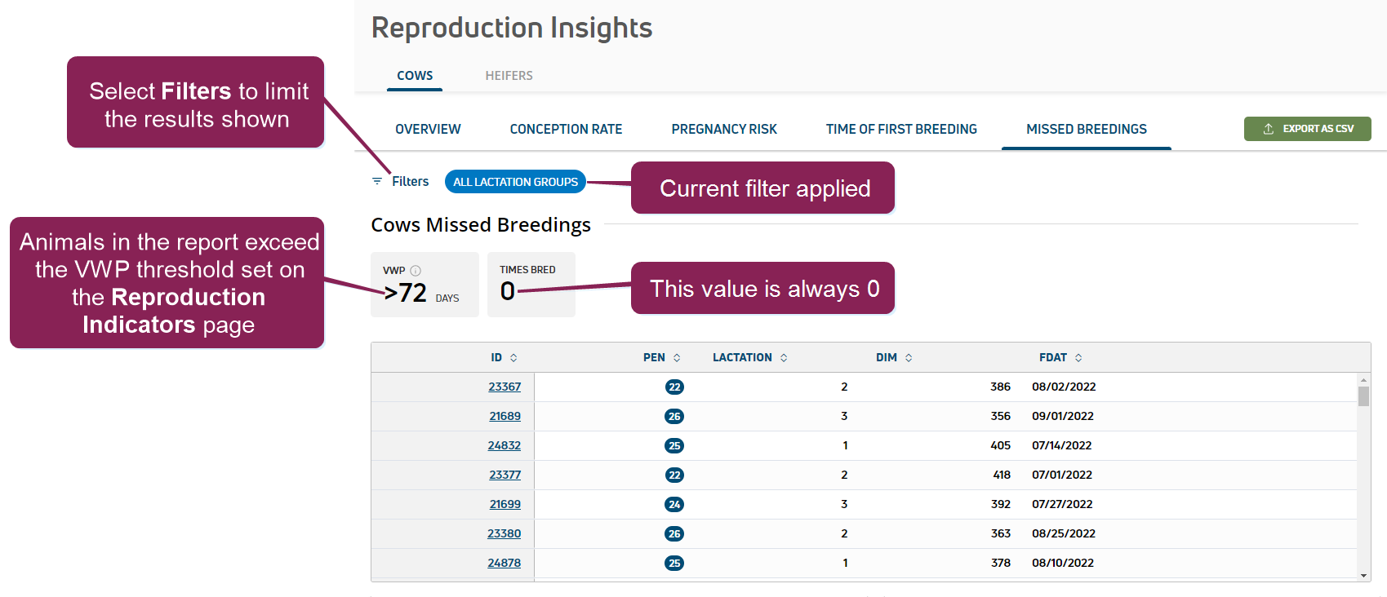Click the All Lactation Groups filter chip
Image resolution: width=1387 pixels, height=597 pixels.
coord(515,182)
